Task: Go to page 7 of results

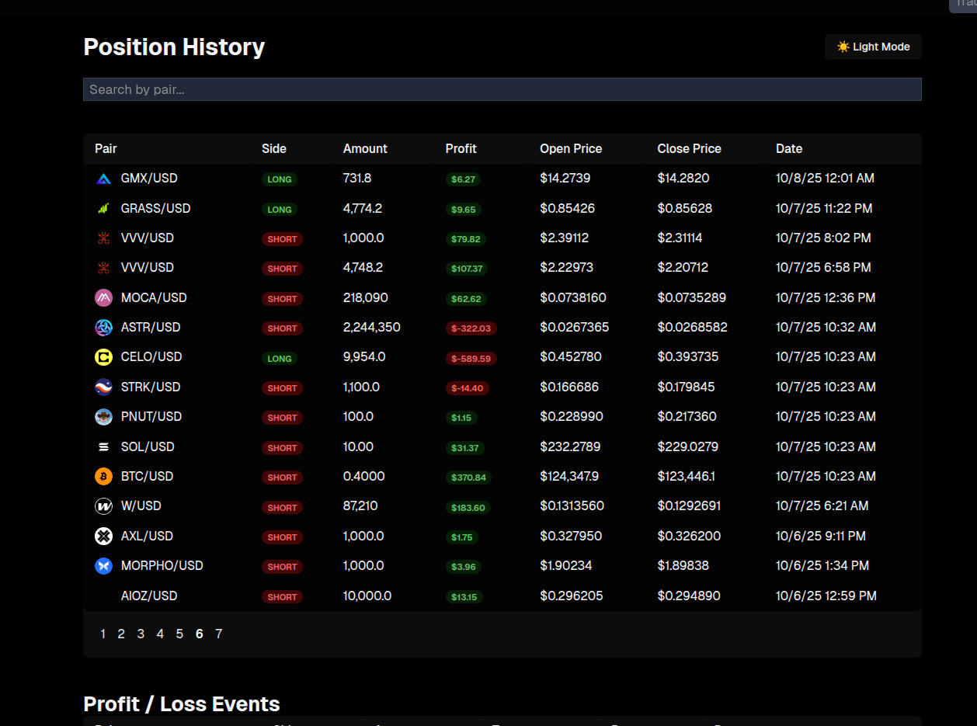Action: coord(218,634)
